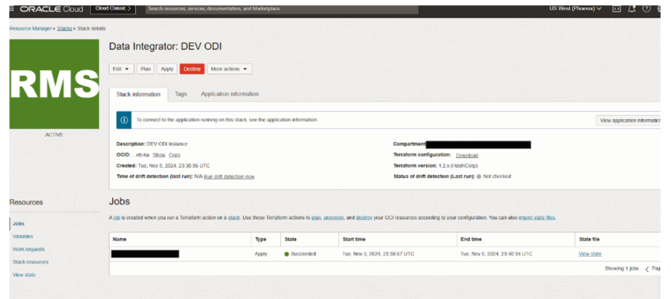Screen dimensions: 671x299
Task: Click the green RMS stack icon
Action: pos(54,83)
